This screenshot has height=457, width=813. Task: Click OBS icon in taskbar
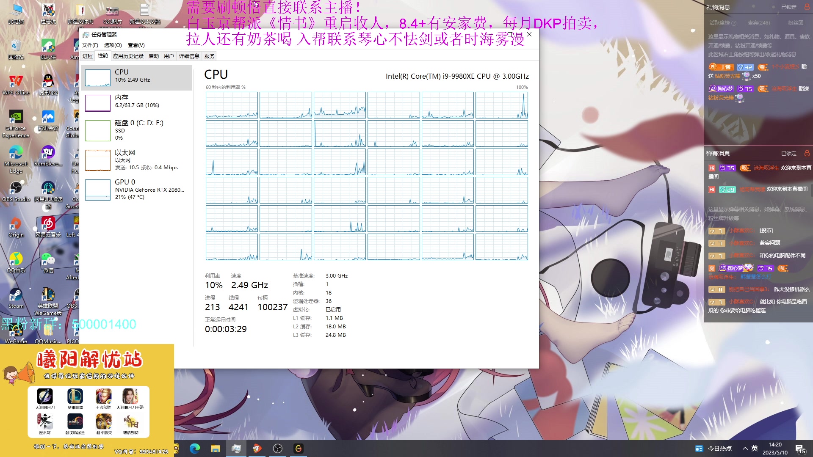pyautogui.click(x=278, y=449)
